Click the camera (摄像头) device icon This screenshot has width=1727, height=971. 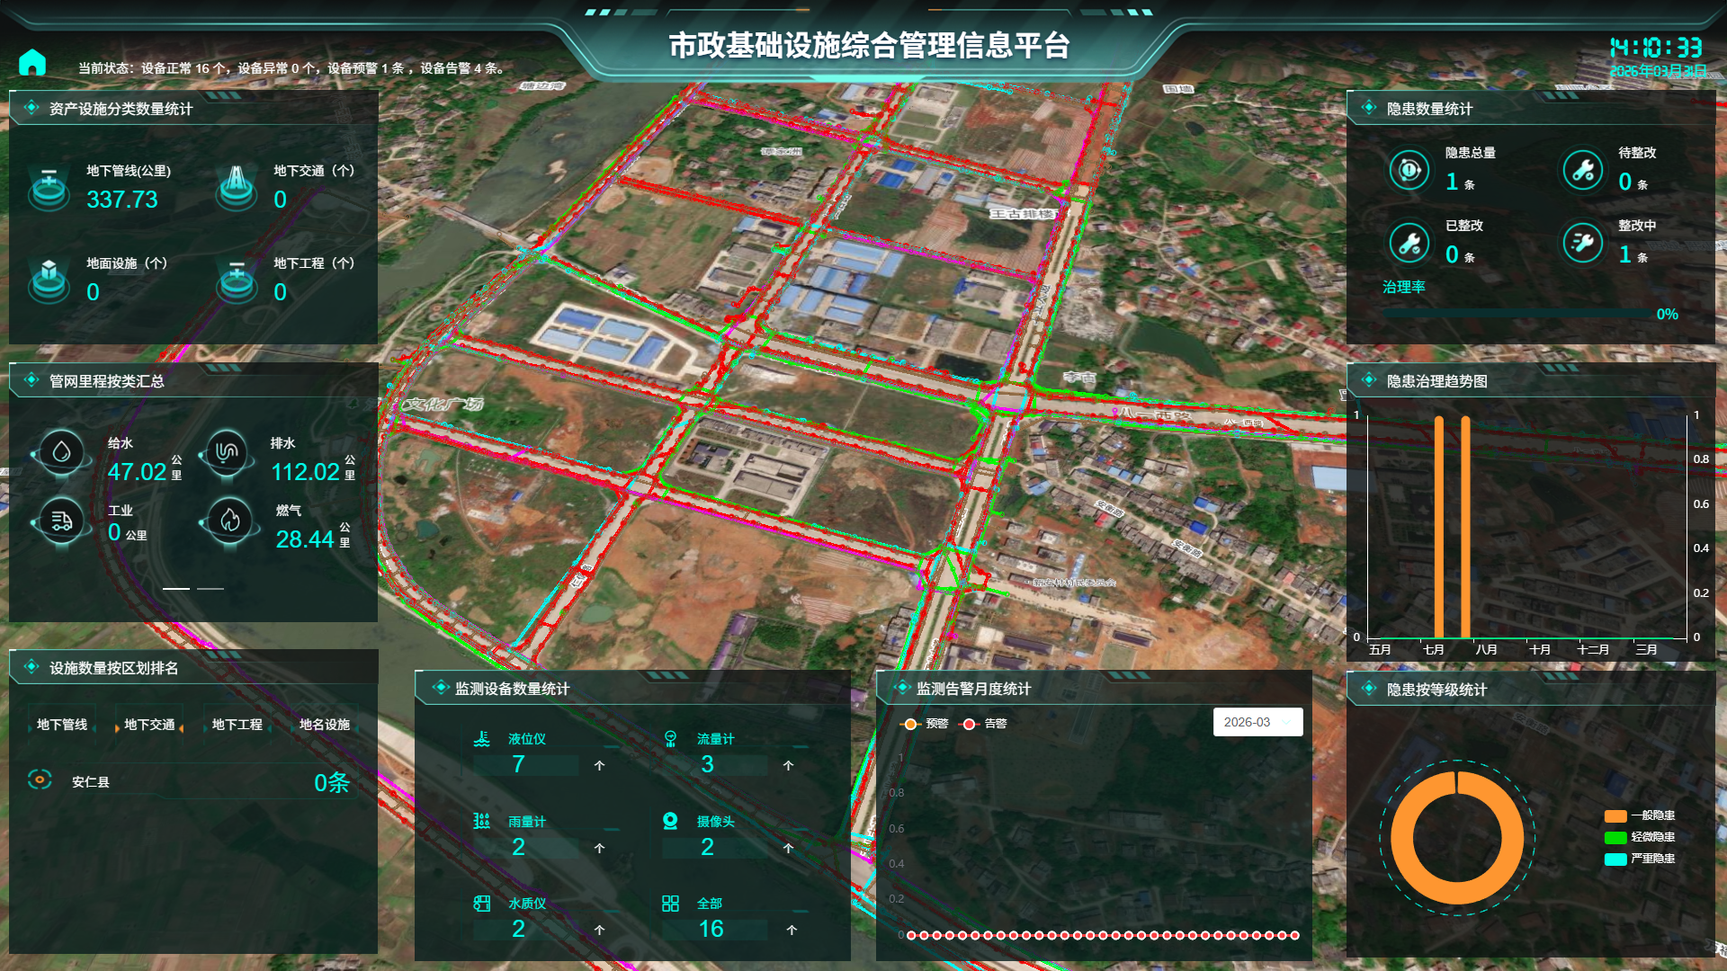coord(670,821)
